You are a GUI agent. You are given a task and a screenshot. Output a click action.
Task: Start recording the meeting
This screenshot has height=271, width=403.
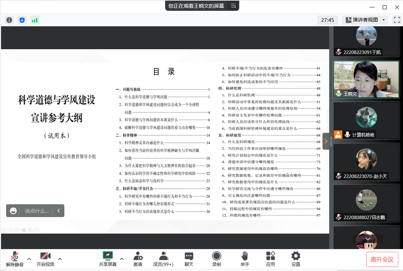pos(216,259)
